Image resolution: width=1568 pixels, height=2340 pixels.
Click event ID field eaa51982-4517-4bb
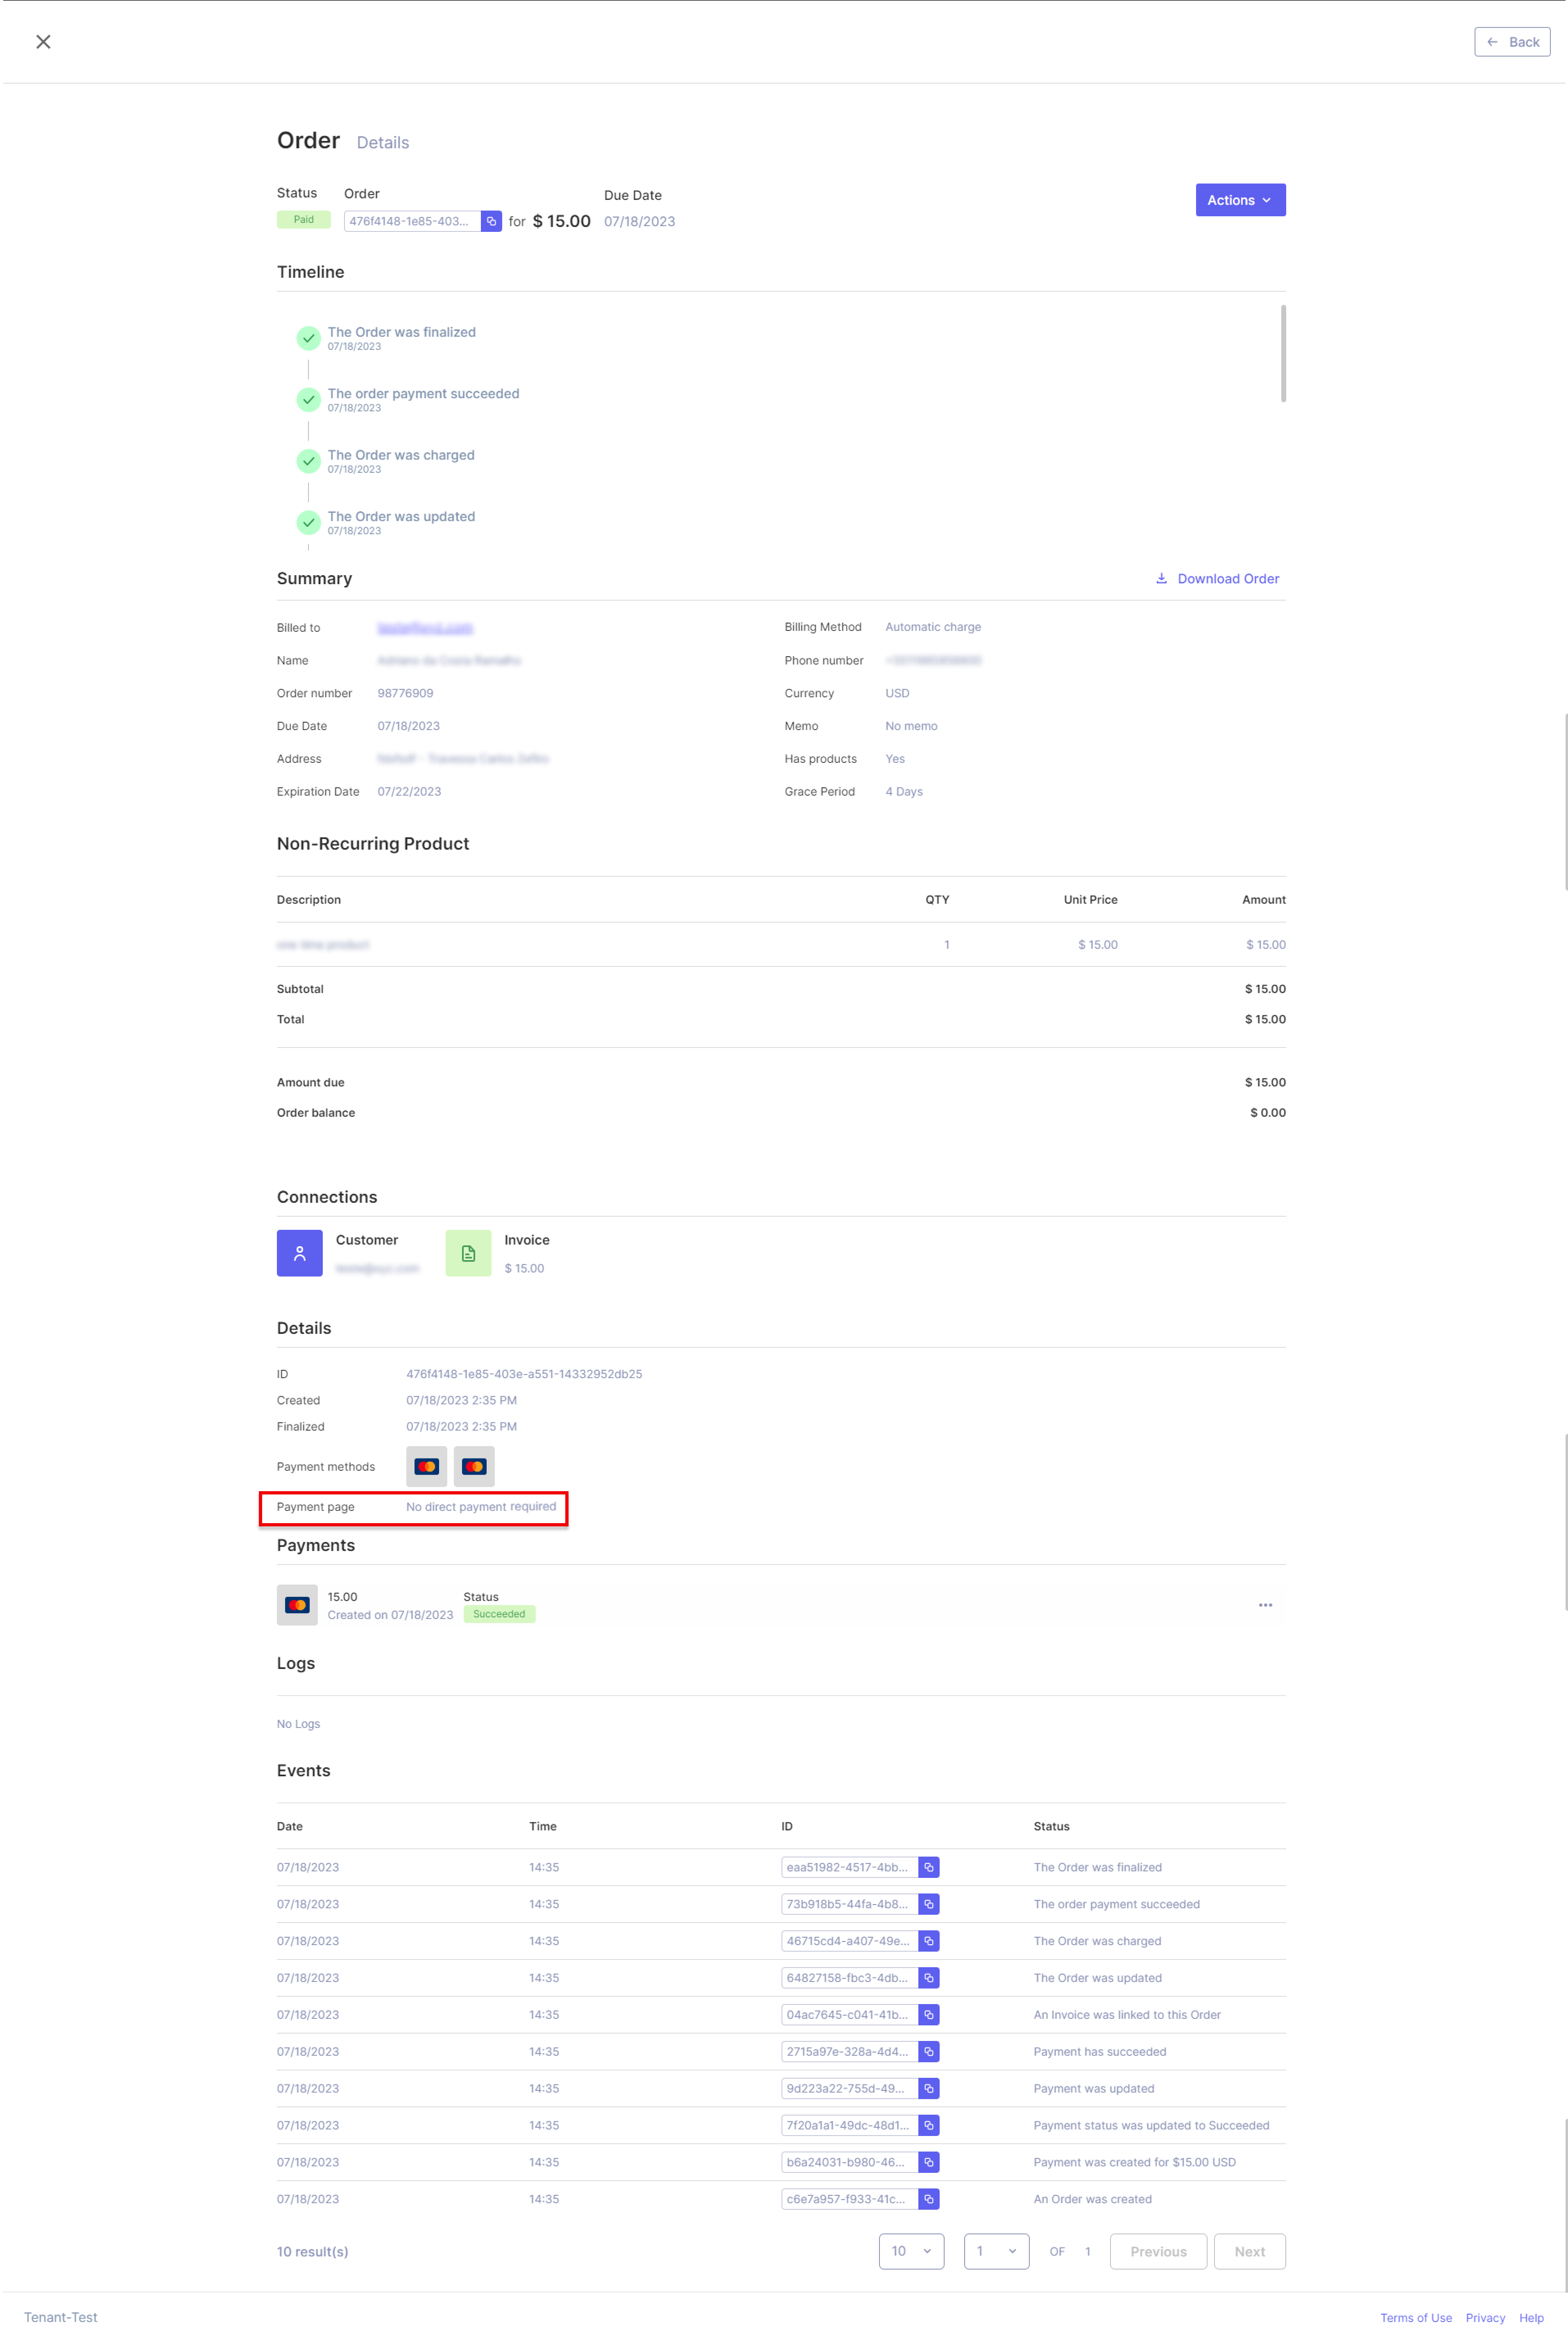pyautogui.click(x=849, y=1867)
